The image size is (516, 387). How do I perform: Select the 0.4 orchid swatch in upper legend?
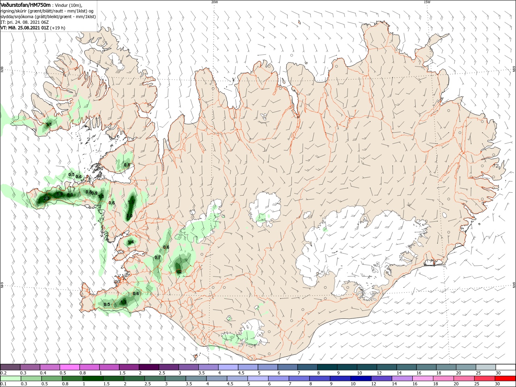(50, 367)
